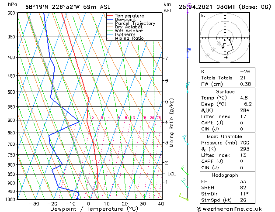Click the red Temperature legend line
The width and height of the screenshot is (275, 212).
tap(110, 16)
